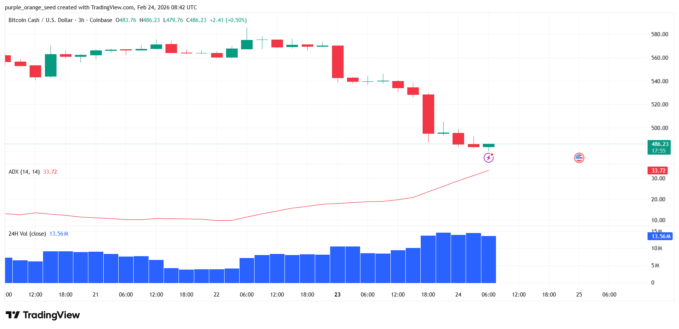679x329 pixels.
Task: Click the blue 13.56M volume axis label
Action: point(660,236)
